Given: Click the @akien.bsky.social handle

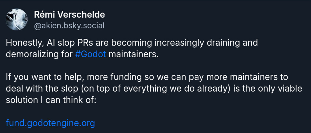Looking at the screenshot, I should click(x=69, y=26).
